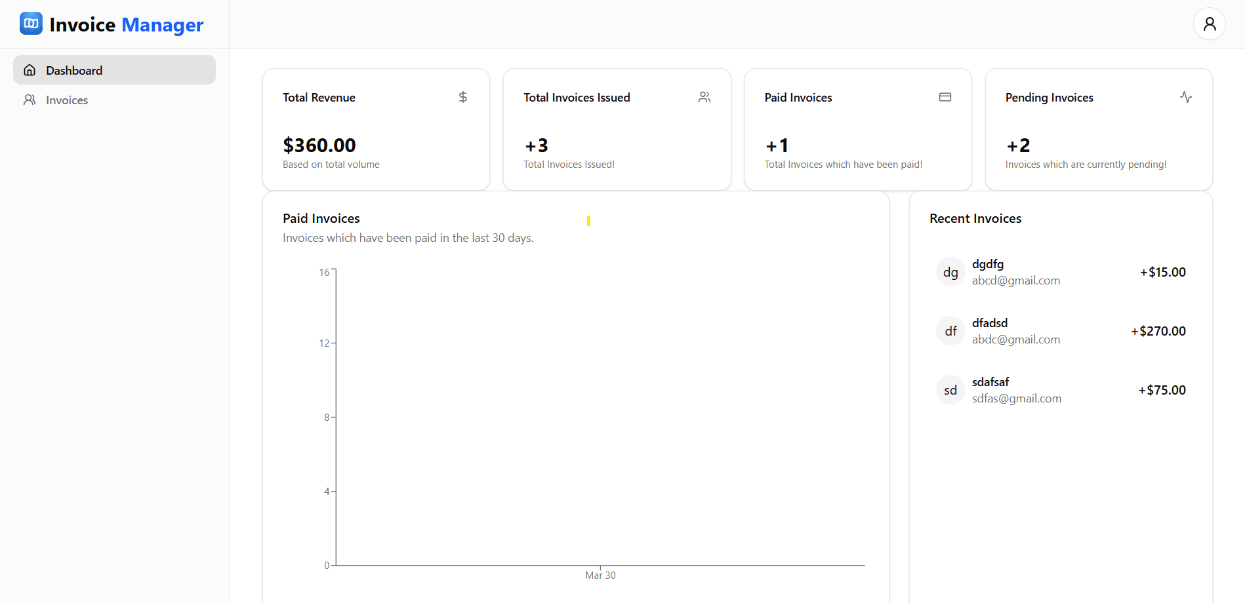This screenshot has width=1245, height=603.
Task: Select the 'dg' avatar for dgdfg
Action: click(x=950, y=272)
